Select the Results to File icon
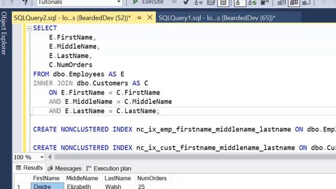 (306, 3)
